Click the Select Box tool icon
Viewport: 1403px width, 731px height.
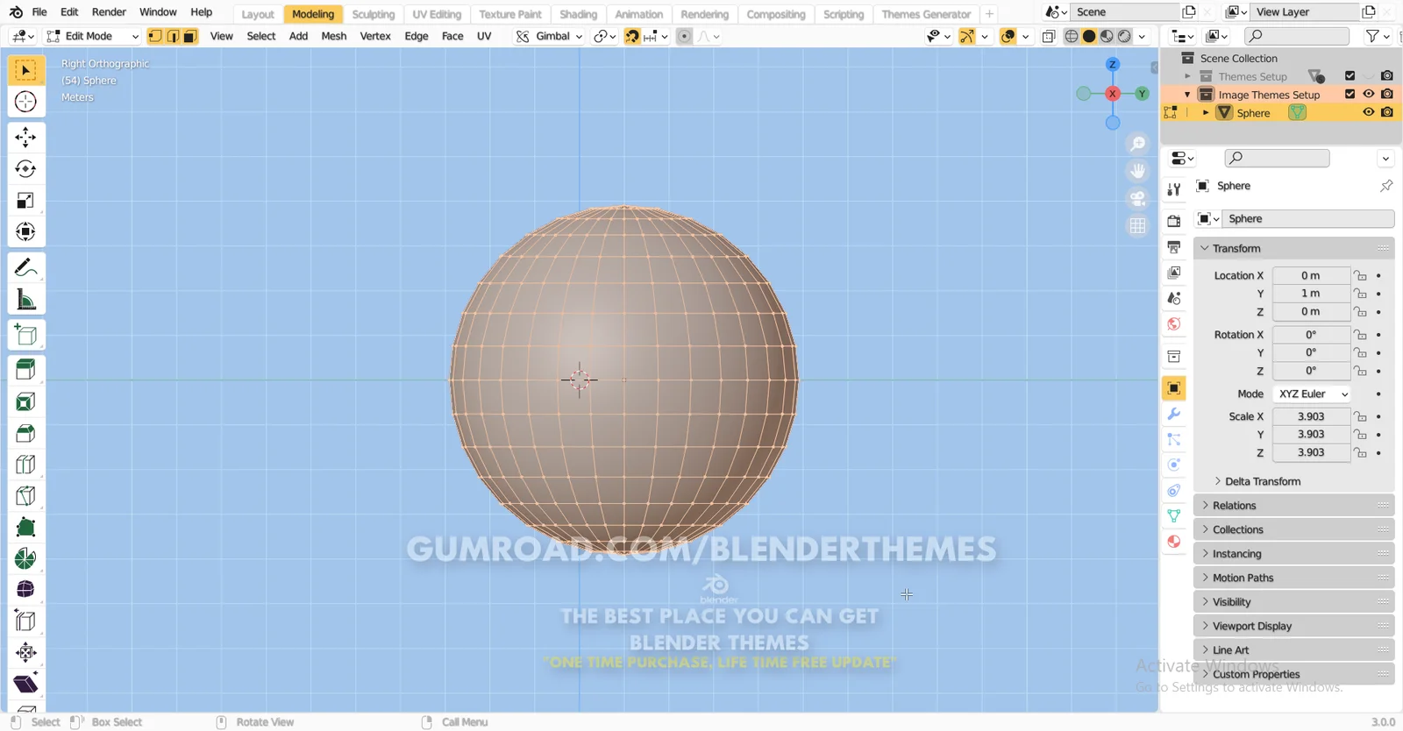[25, 70]
